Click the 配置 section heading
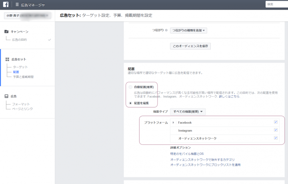 click(x=131, y=69)
